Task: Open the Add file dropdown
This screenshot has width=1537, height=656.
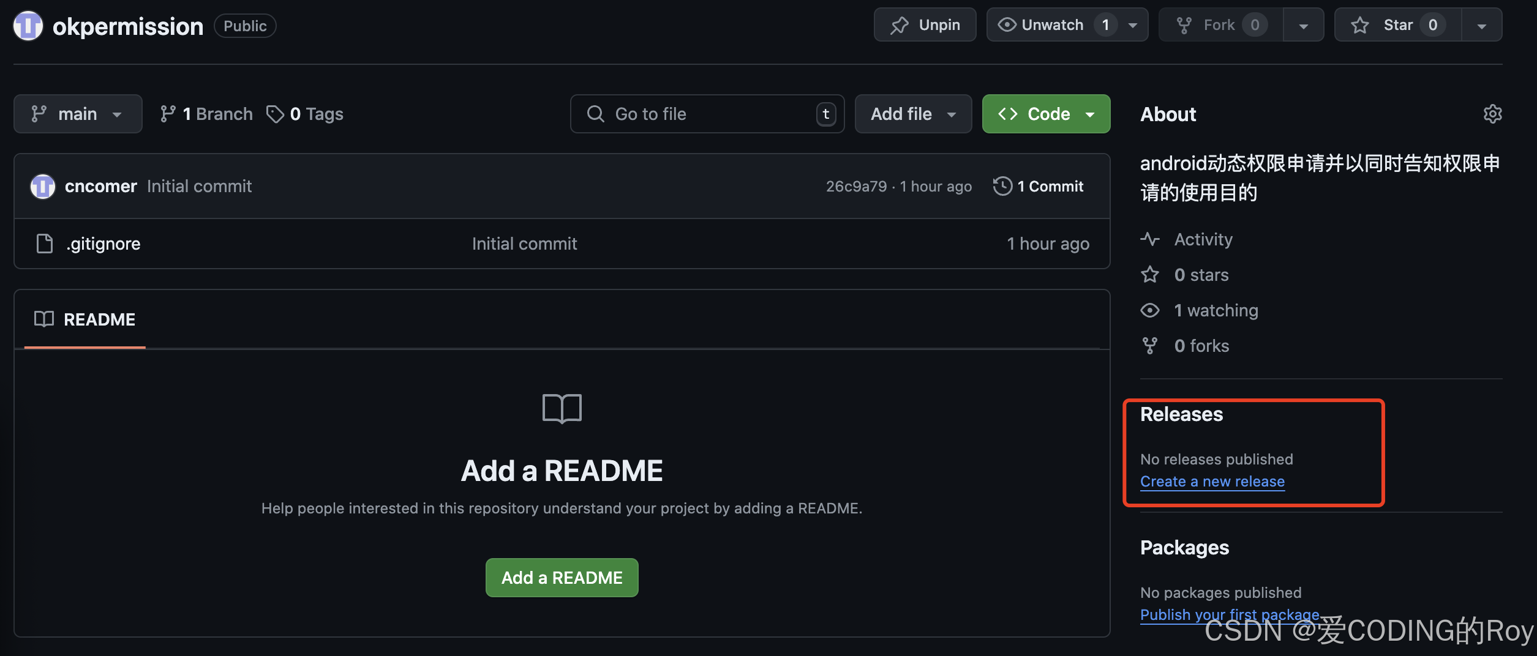Action: 913,114
